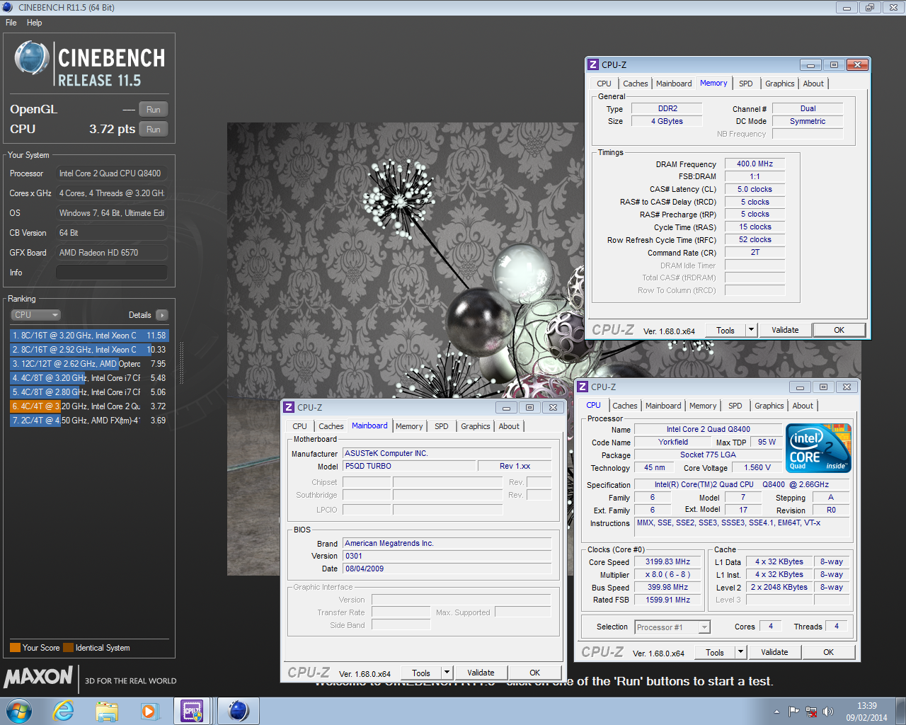Click OK in Memory CPU-Z window

(839, 330)
